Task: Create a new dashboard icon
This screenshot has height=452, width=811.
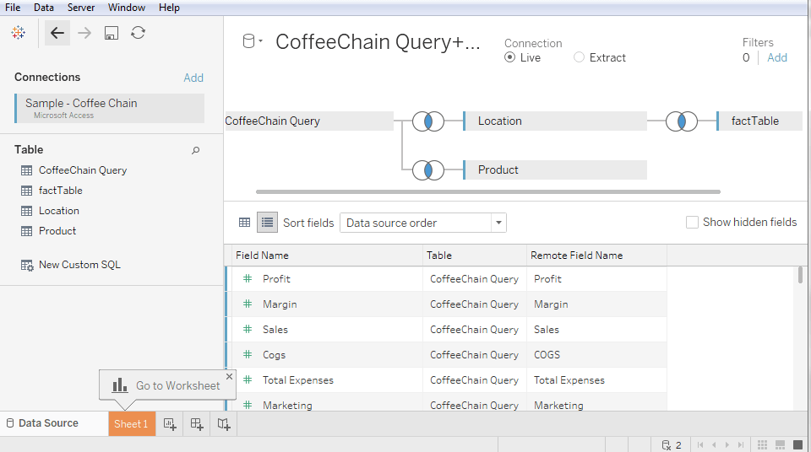Action: [x=197, y=424]
